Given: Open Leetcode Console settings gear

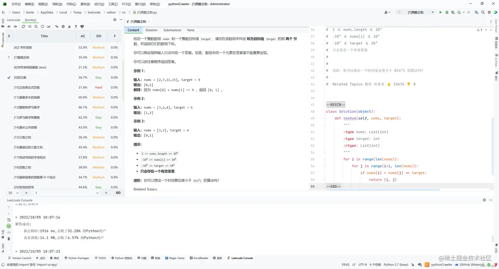Looking at the screenshot, I should coord(484,200).
